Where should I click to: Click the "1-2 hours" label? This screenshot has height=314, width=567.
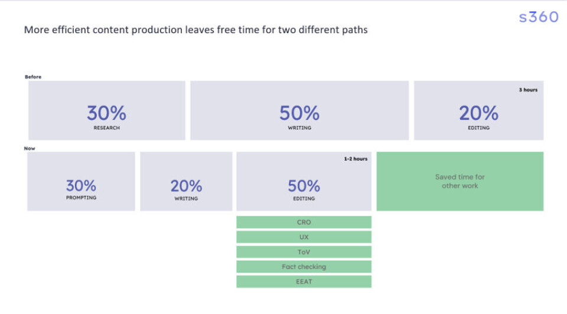(x=356, y=159)
